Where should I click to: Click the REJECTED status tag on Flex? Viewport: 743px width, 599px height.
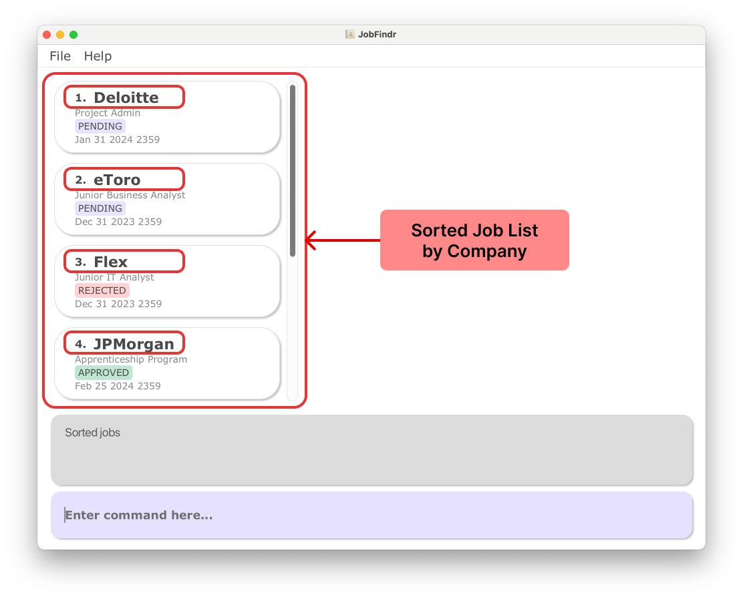click(x=102, y=290)
